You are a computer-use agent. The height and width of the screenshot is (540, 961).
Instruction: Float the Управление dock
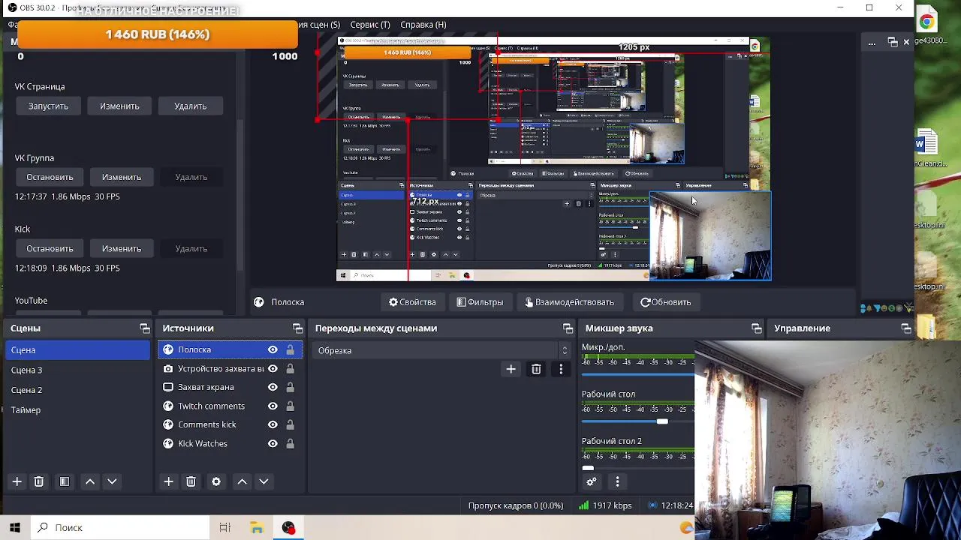coord(906,328)
